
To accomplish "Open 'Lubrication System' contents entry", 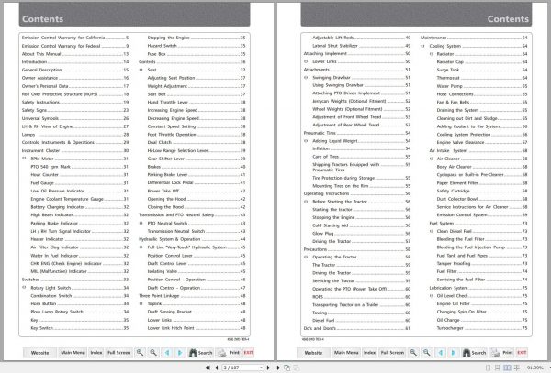I will pyautogui.click(x=478, y=288).
